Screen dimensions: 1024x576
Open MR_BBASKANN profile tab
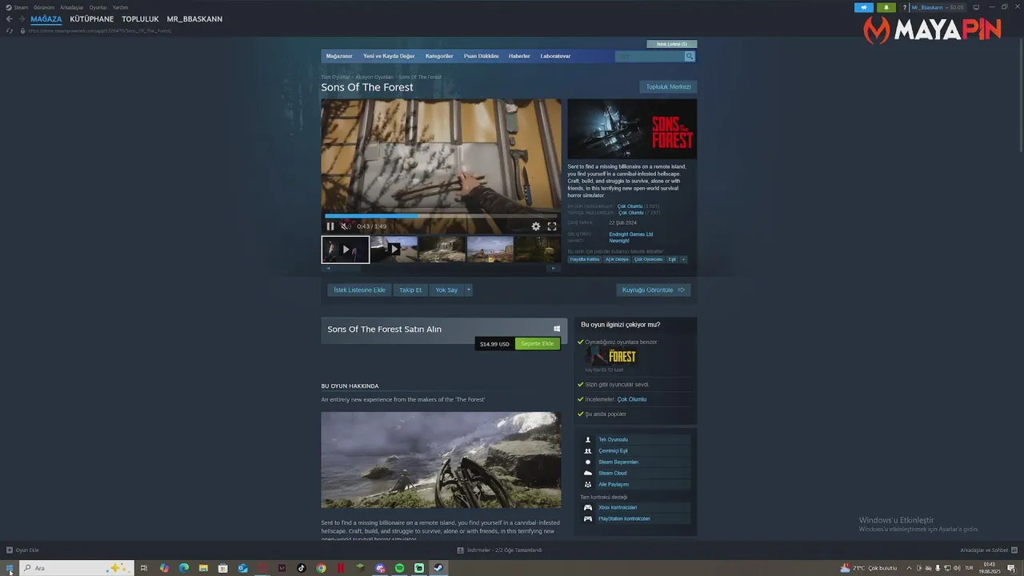coord(194,19)
